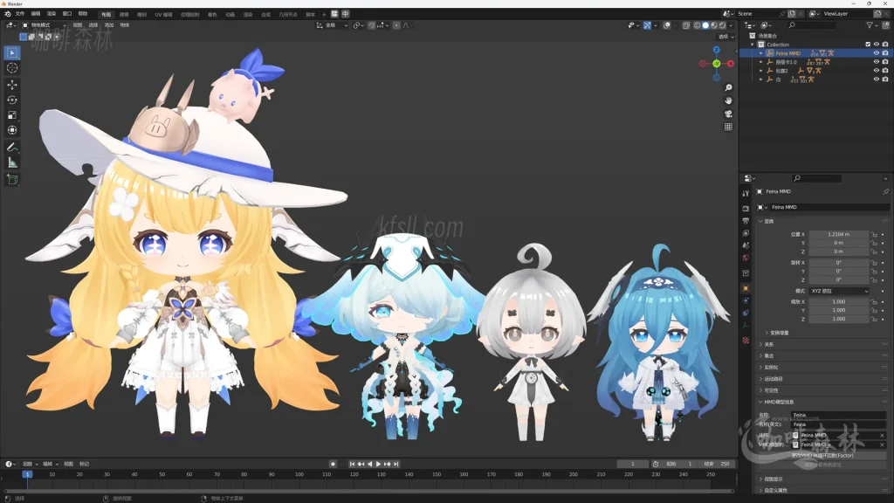Open the XYZ 欧拉 rotation mode dropdown

point(838,291)
